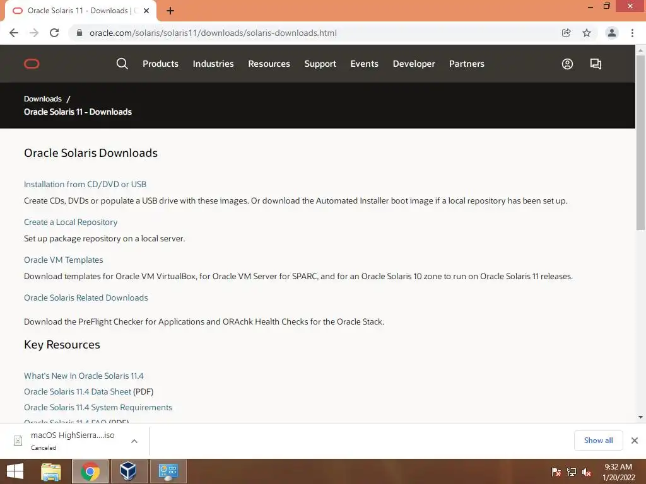The height and width of the screenshot is (484, 646).
Task: Go back with the browser back arrow
Action: (x=14, y=33)
